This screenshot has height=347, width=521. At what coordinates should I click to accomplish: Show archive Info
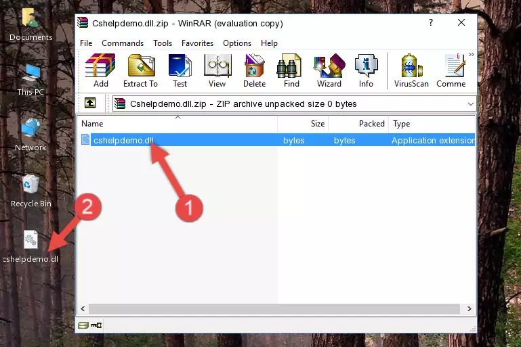(366, 70)
